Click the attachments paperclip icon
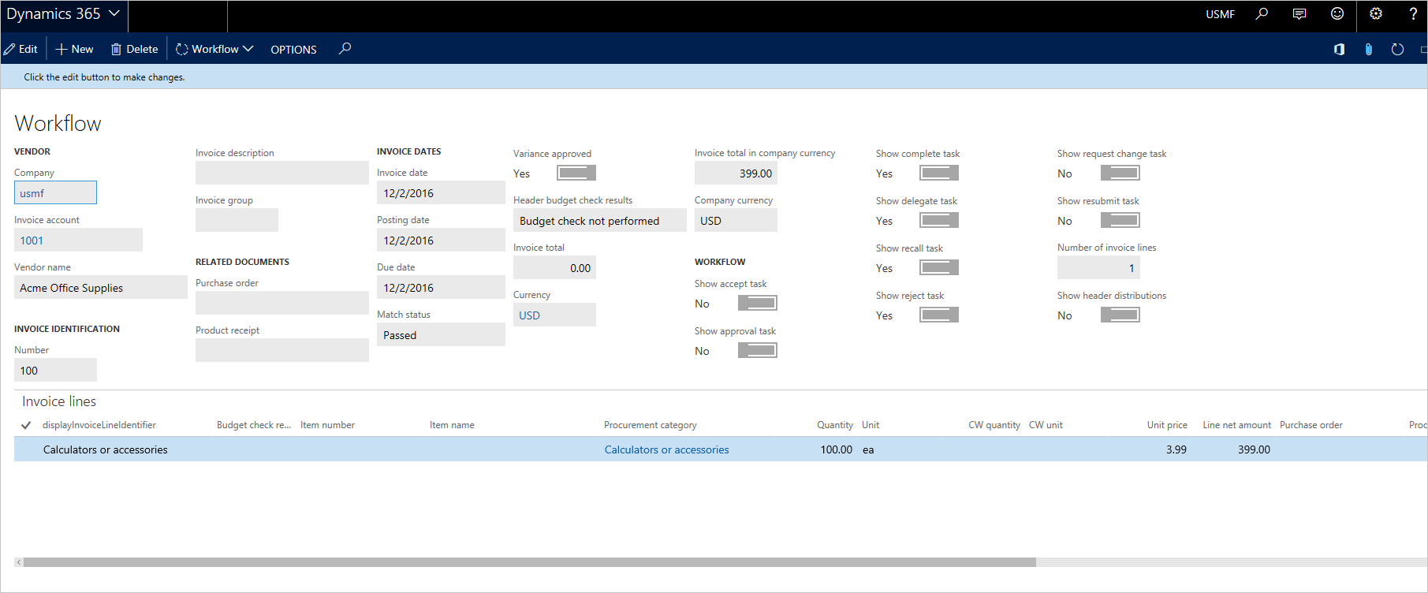Image resolution: width=1428 pixels, height=593 pixels. (1369, 49)
